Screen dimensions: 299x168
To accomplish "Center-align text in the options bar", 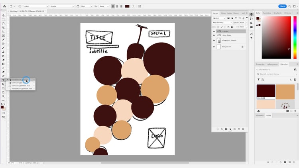I will (x=117, y=6).
